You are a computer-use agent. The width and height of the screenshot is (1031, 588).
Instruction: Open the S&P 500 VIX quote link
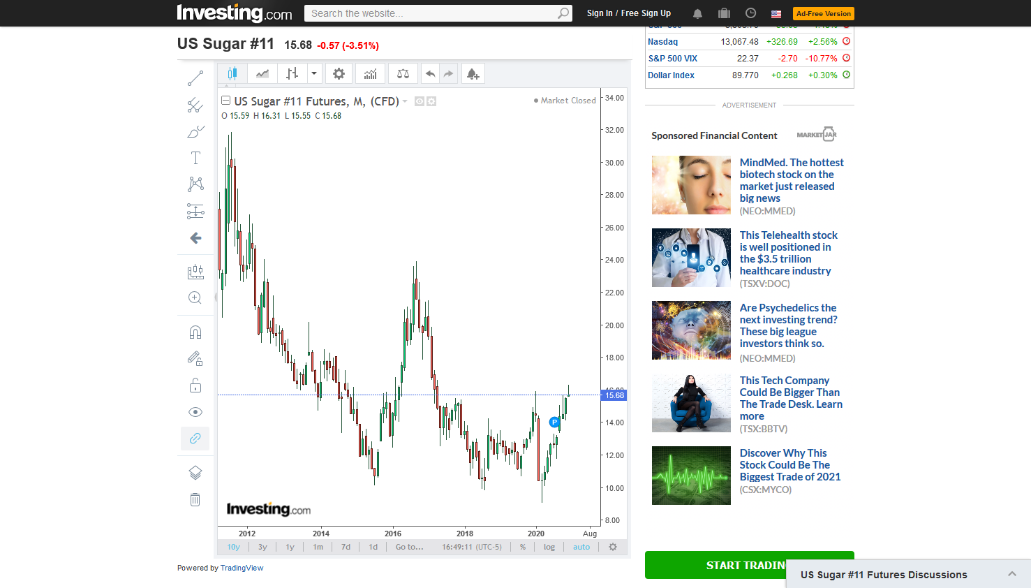tap(672, 59)
